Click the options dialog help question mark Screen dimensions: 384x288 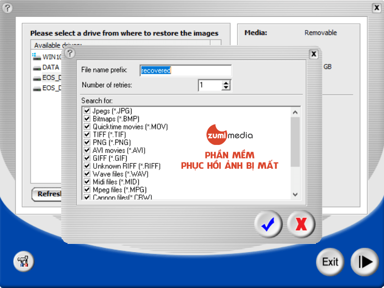70,53
